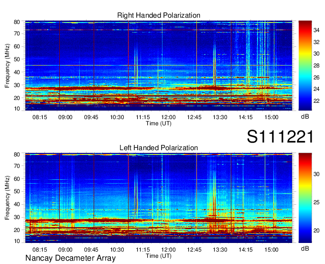The height and width of the screenshot is (264, 325).
Task: Click 13:30 time tick on Left Handed plot
Action: click(x=220, y=250)
